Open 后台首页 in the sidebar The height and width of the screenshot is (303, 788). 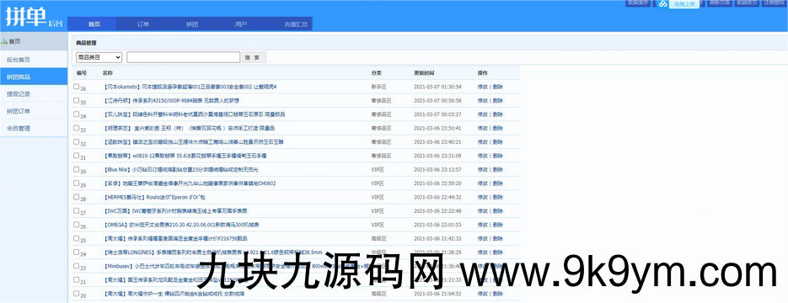point(34,60)
